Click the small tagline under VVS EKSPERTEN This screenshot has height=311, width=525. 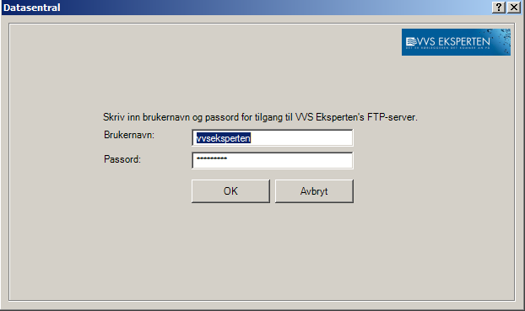[447, 48]
